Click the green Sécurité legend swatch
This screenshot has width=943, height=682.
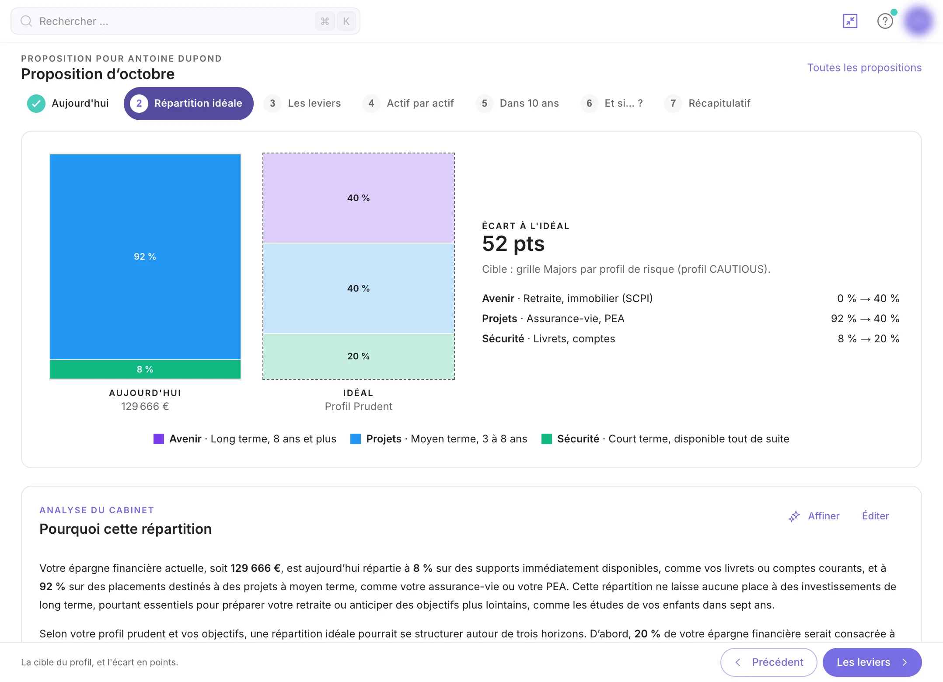547,439
